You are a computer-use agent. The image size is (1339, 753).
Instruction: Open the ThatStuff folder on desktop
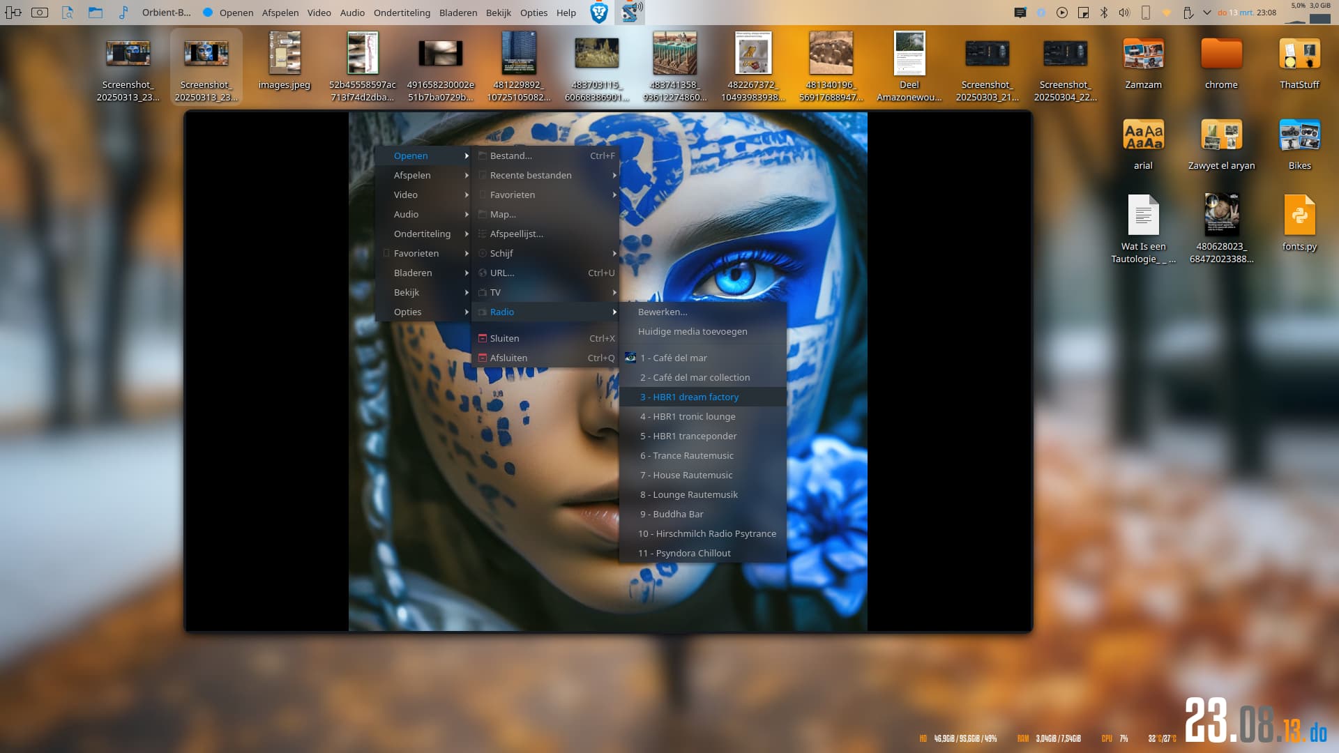point(1300,63)
